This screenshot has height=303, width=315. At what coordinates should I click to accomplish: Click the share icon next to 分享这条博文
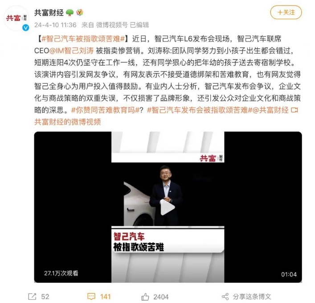(225, 297)
